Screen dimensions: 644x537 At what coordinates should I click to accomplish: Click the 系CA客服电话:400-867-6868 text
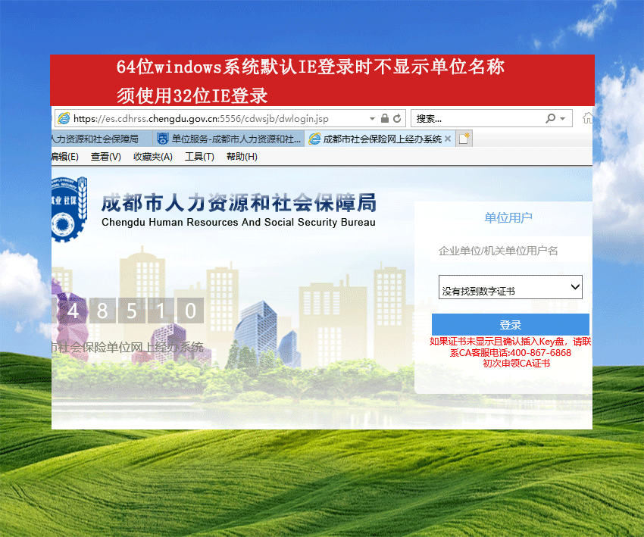[x=510, y=353]
